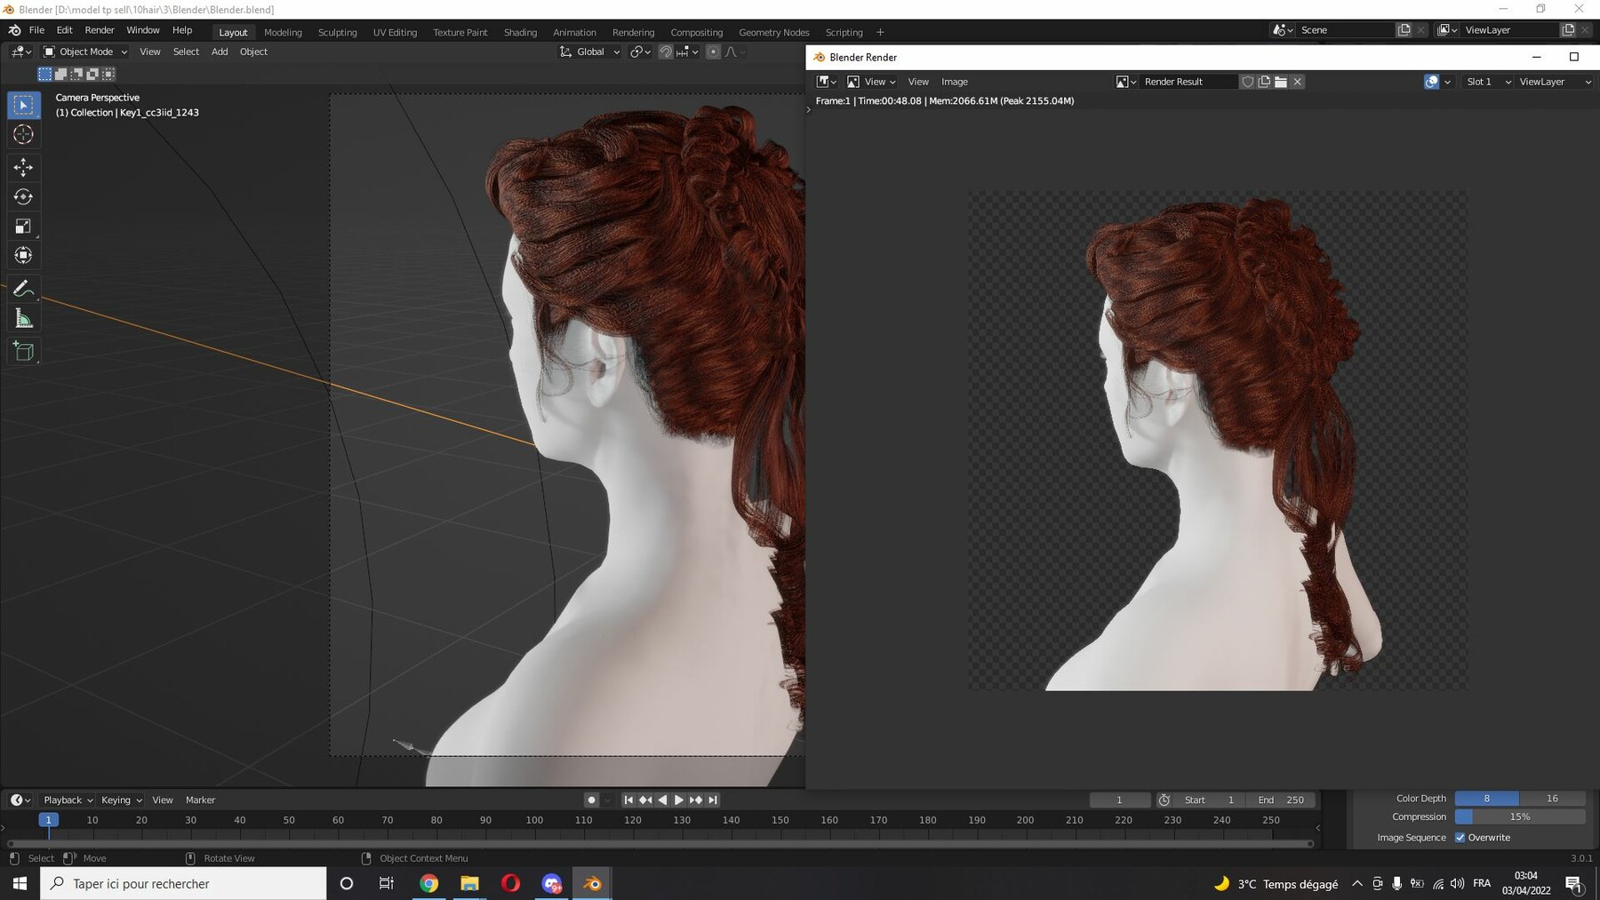1600x900 pixels.
Task: Open the Render menu
Action: click(100, 30)
